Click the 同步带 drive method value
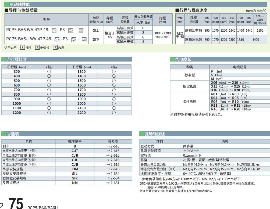 pos(188,146)
